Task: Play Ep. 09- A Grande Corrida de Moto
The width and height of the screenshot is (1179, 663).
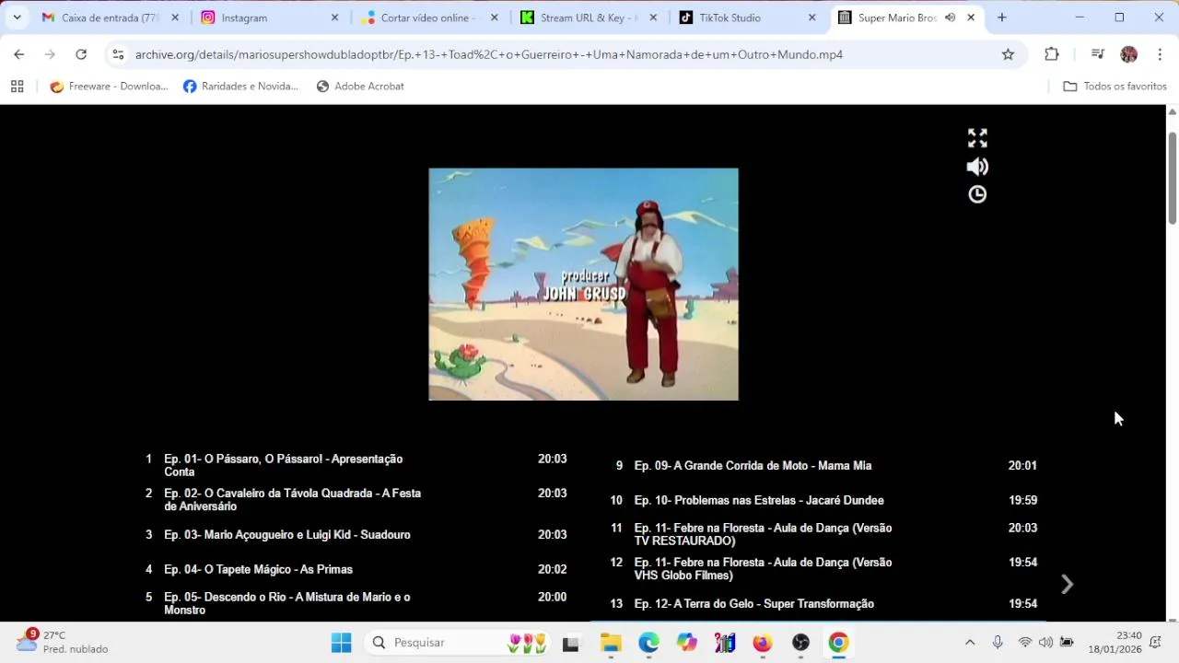Action: tap(826, 466)
